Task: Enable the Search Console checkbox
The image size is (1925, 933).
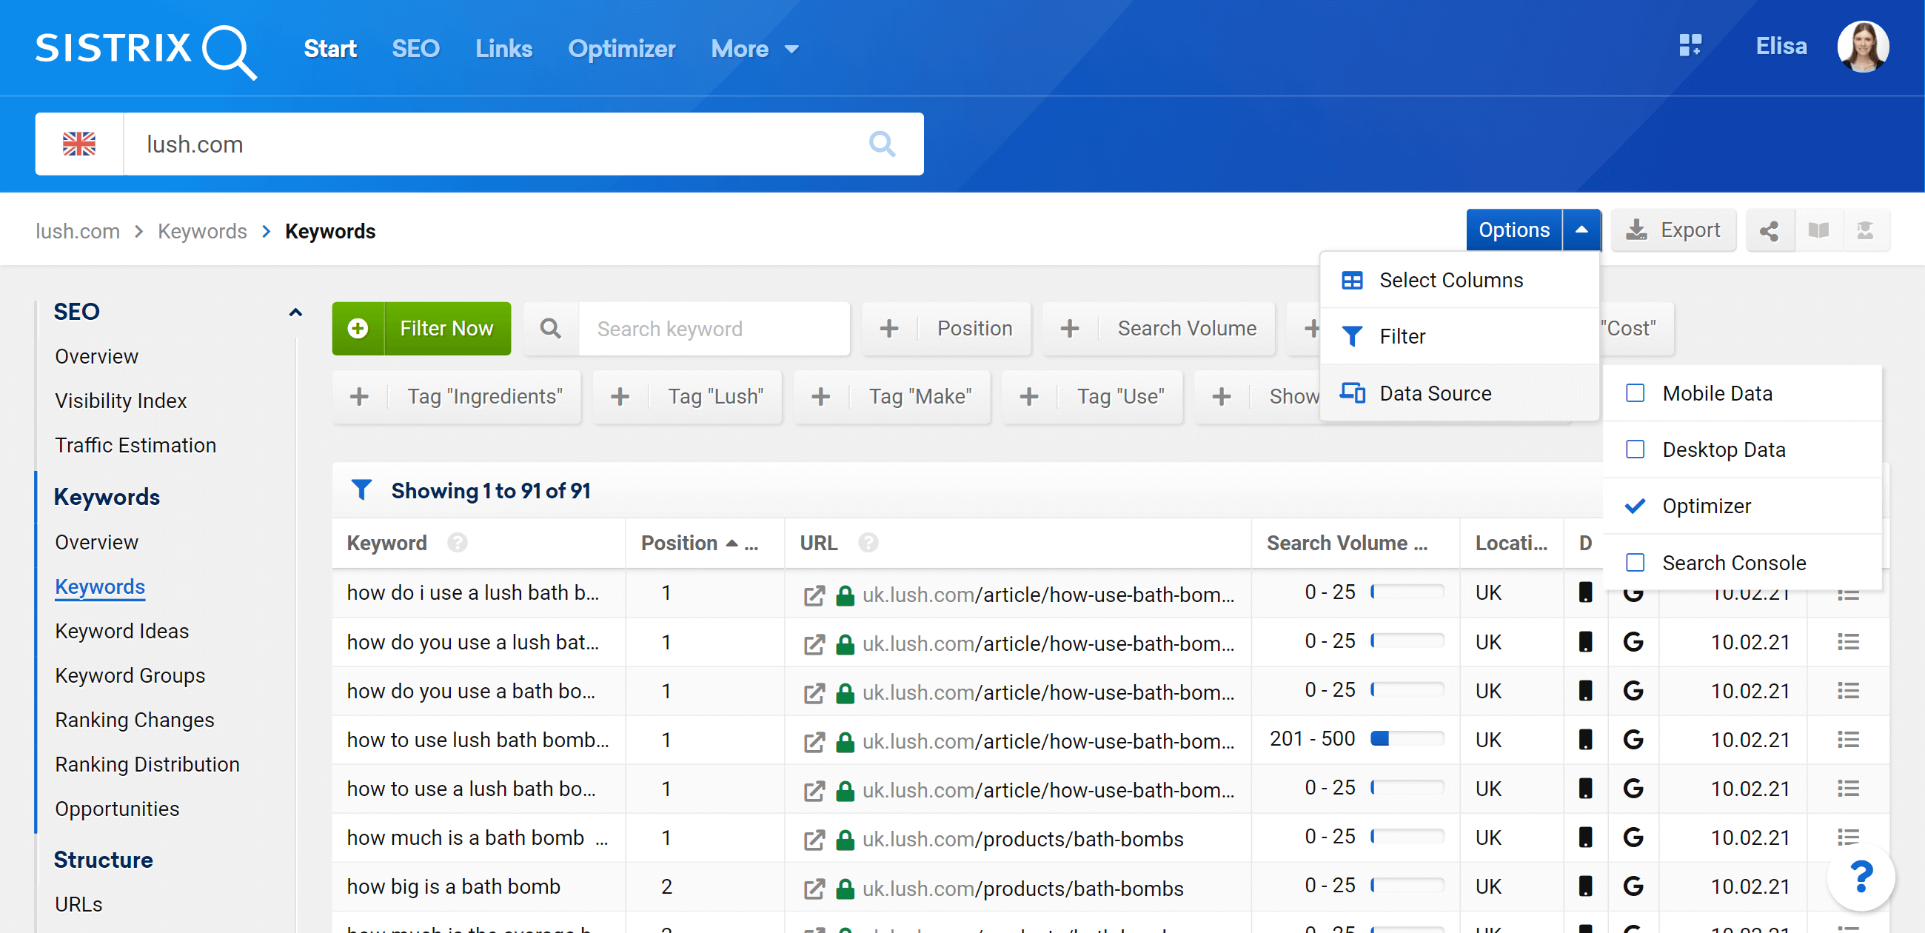Action: click(1635, 562)
